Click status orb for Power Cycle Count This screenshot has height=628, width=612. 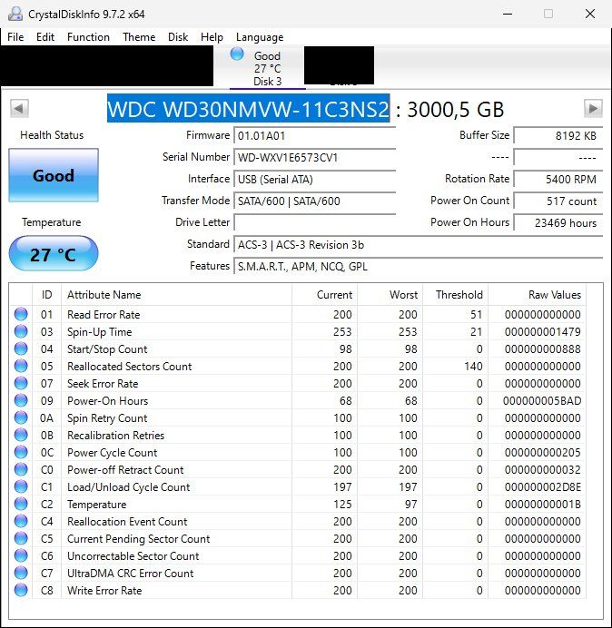click(x=21, y=452)
